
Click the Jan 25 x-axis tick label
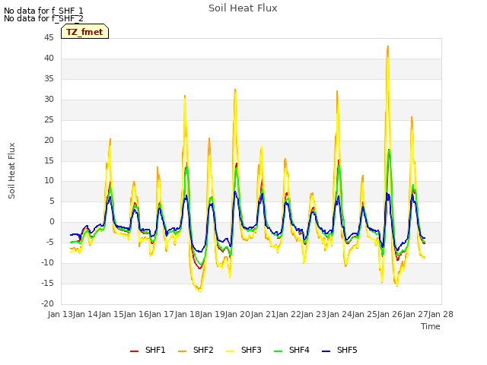(x=364, y=314)
